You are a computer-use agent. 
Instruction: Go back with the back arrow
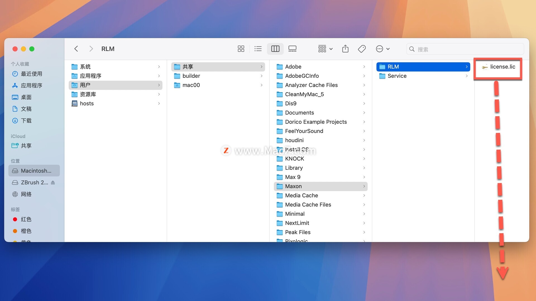coord(76,49)
